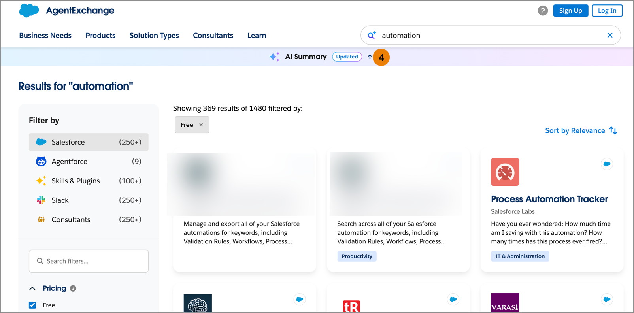Click the brain logo app icon

pyautogui.click(x=198, y=303)
